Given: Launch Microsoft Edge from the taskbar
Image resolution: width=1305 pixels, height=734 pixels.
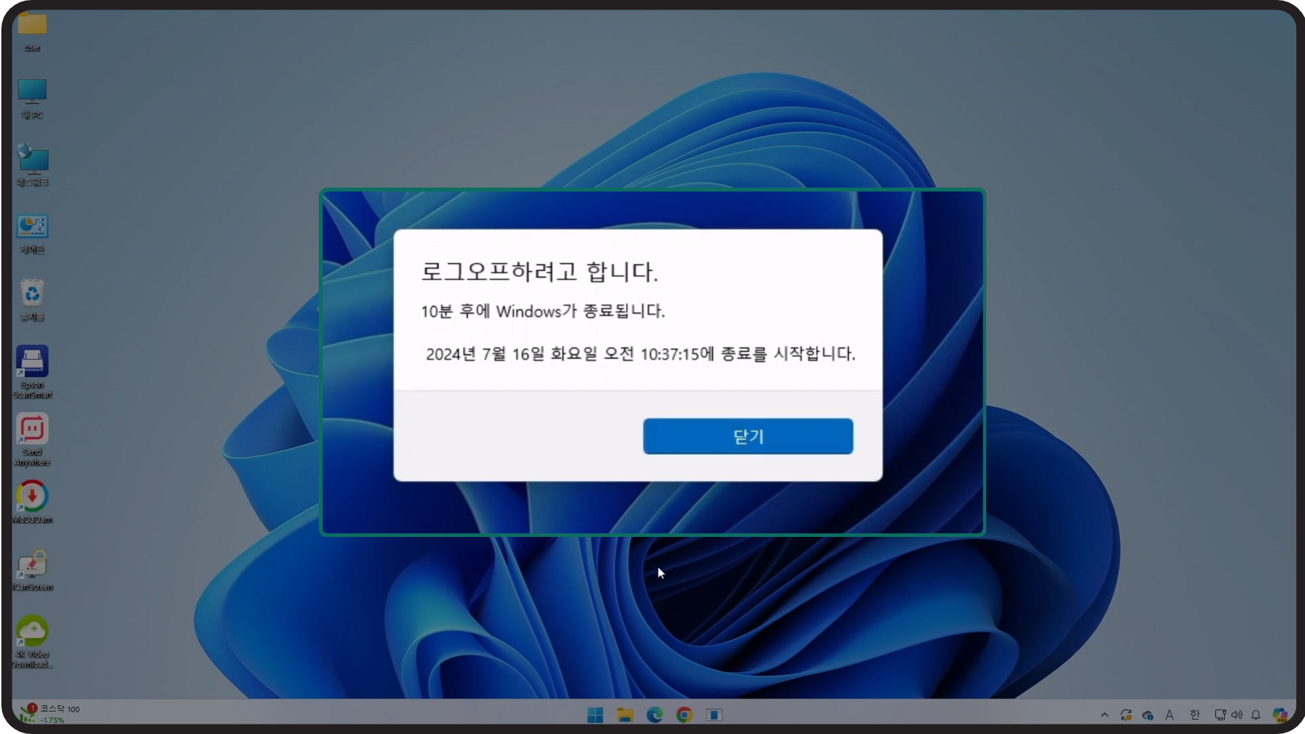Looking at the screenshot, I should [655, 715].
